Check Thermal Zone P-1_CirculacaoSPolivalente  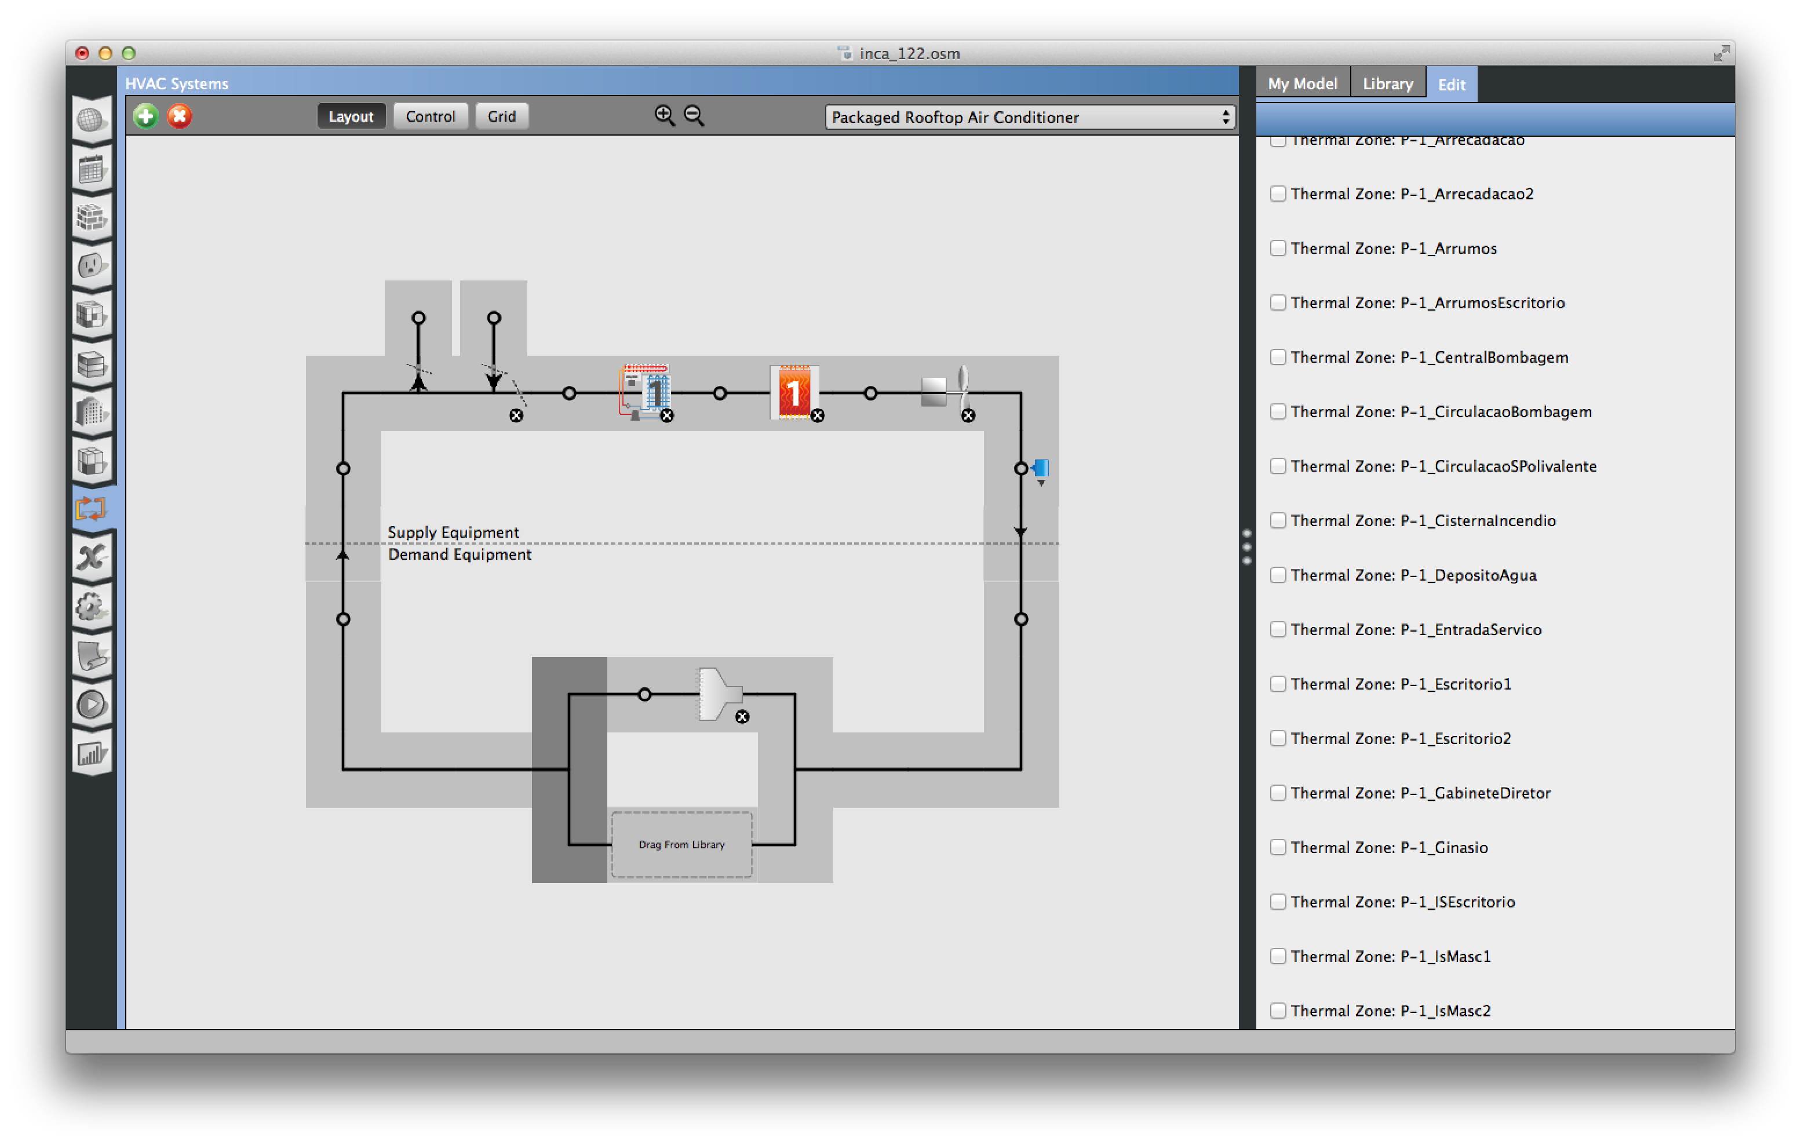pyautogui.click(x=1278, y=466)
